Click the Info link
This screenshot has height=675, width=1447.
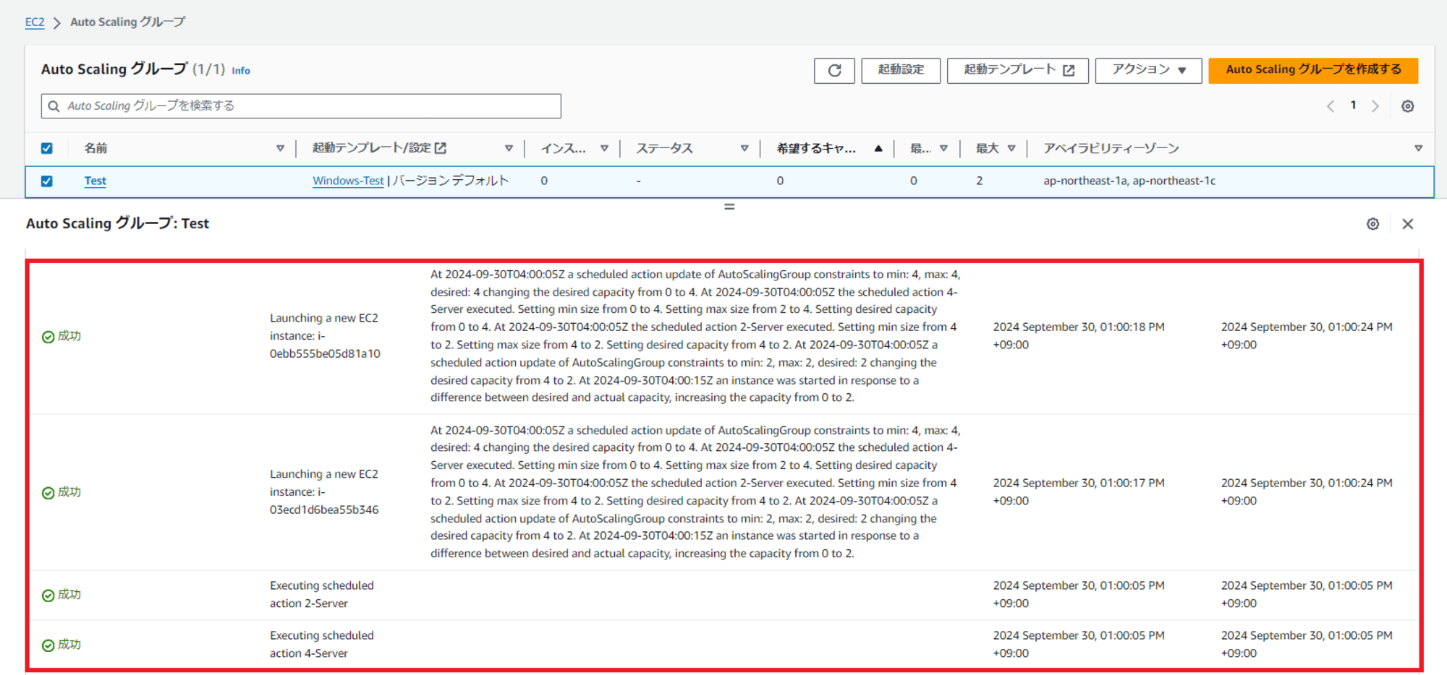241,71
